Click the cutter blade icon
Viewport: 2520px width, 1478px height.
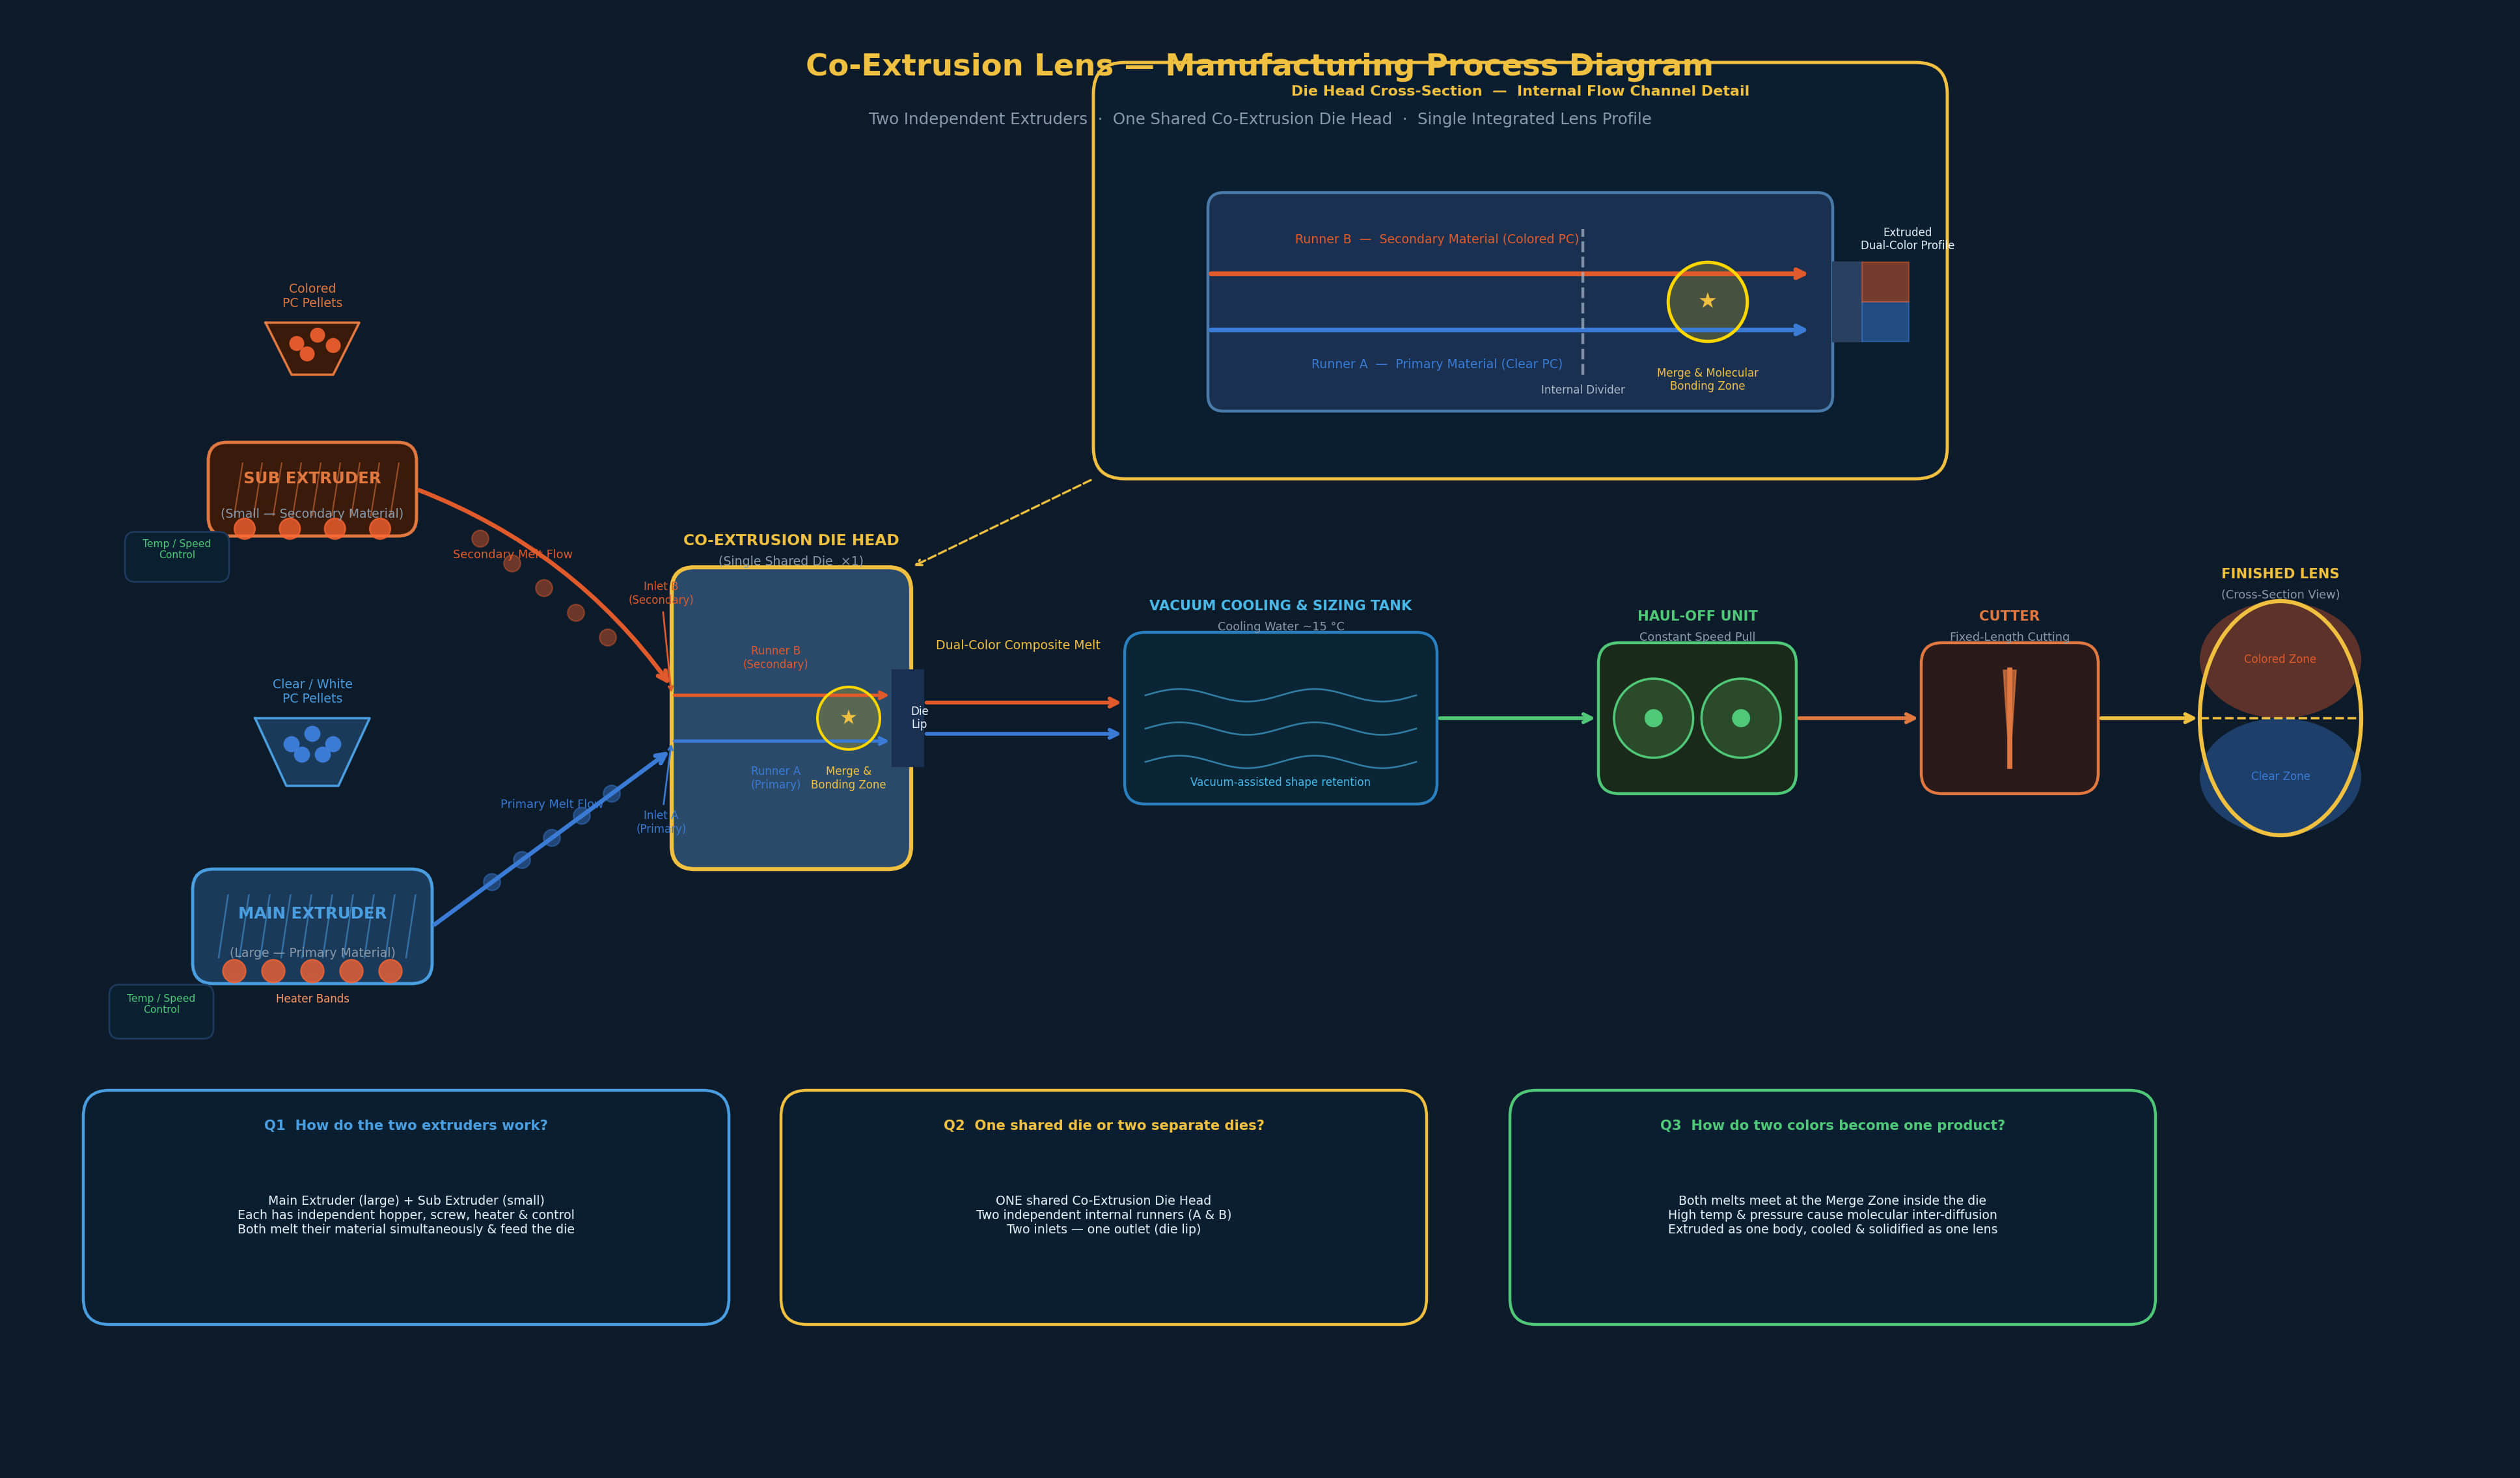pos(2009,718)
